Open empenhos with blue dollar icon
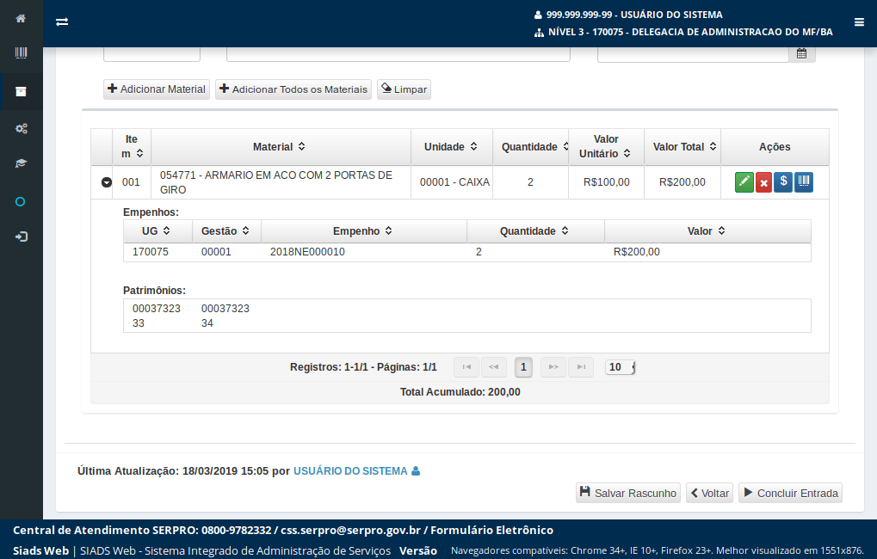 pyautogui.click(x=783, y=182)
